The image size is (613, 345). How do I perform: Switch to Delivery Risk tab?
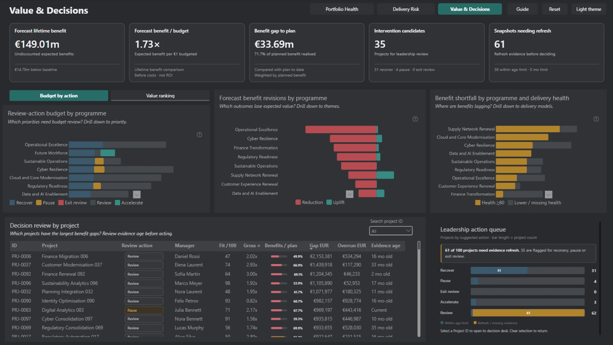pos(406,9)
